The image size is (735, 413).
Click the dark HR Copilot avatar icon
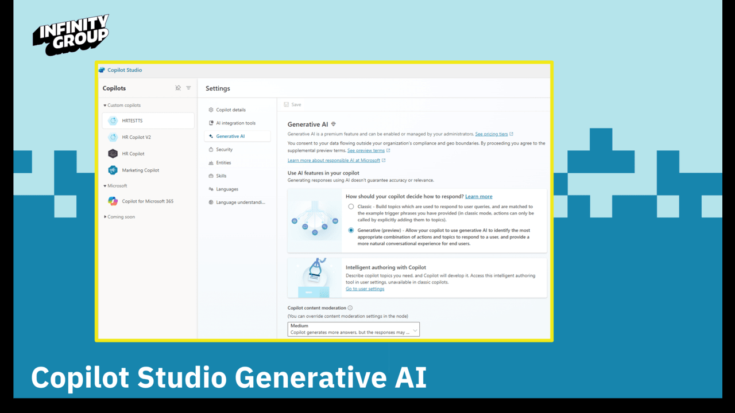click(113, 154)
